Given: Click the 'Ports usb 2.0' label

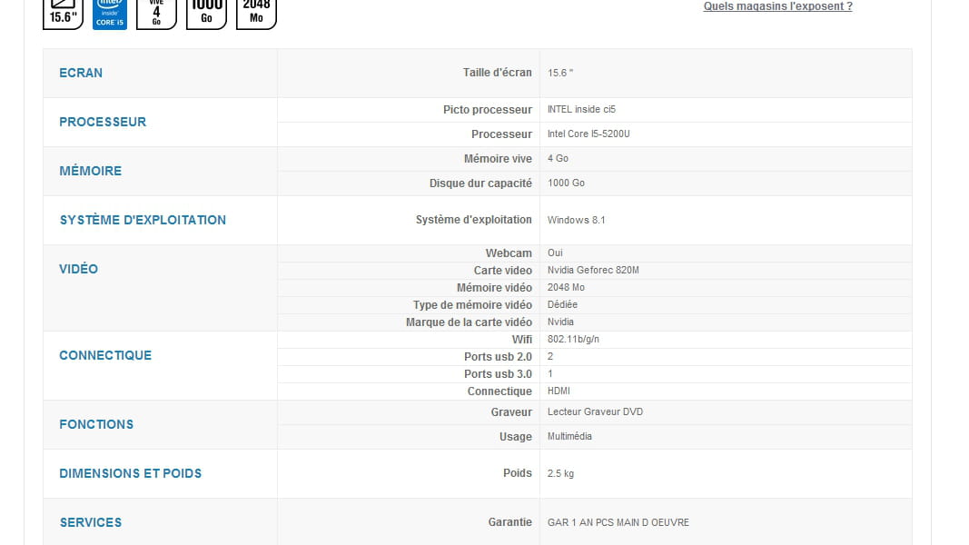Looking at the screenshot, I should [498, 357].
